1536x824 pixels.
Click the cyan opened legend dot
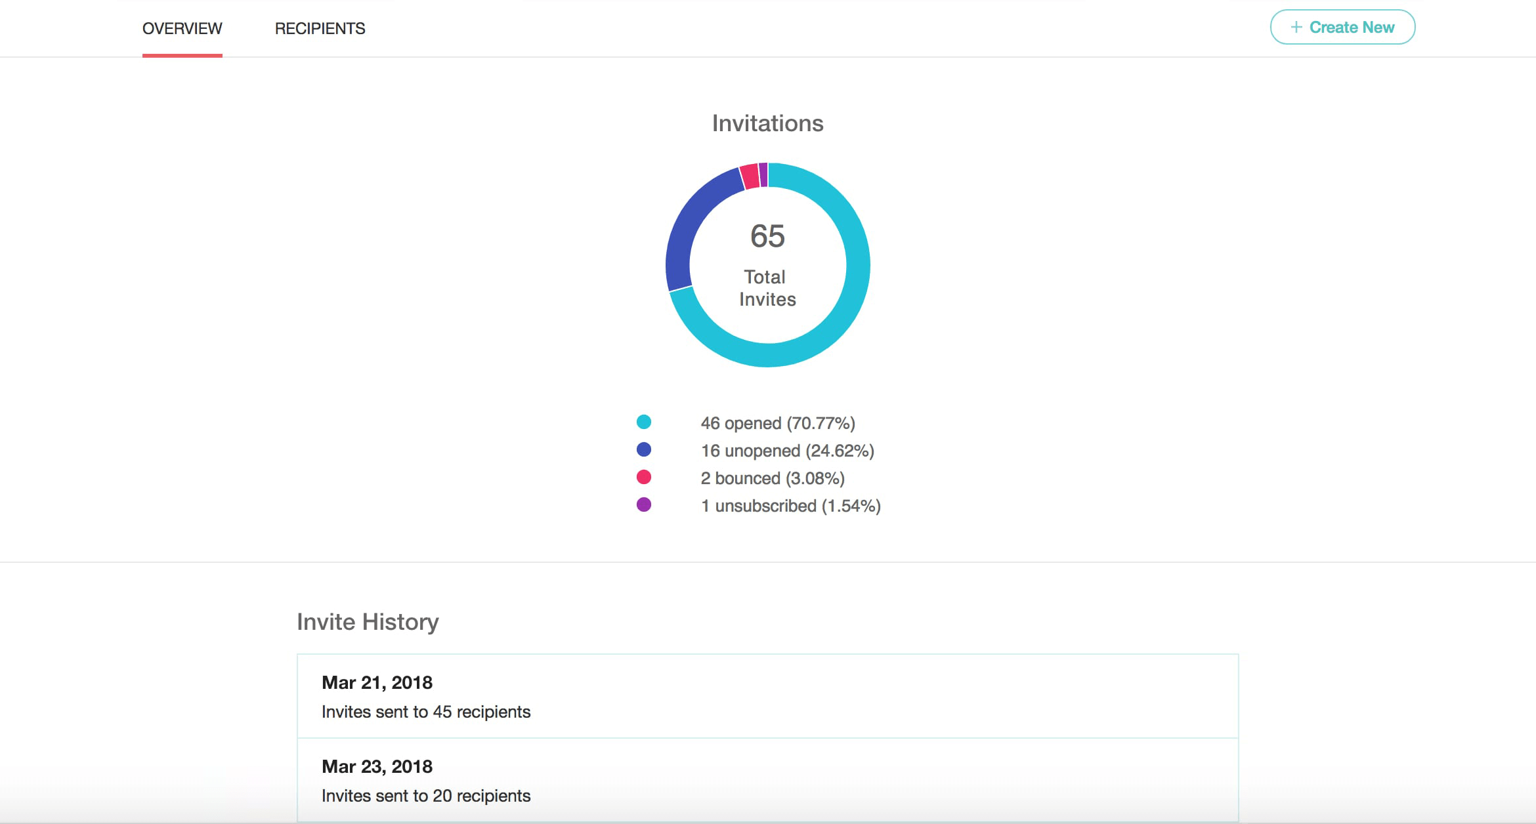(x=643, y=422)
